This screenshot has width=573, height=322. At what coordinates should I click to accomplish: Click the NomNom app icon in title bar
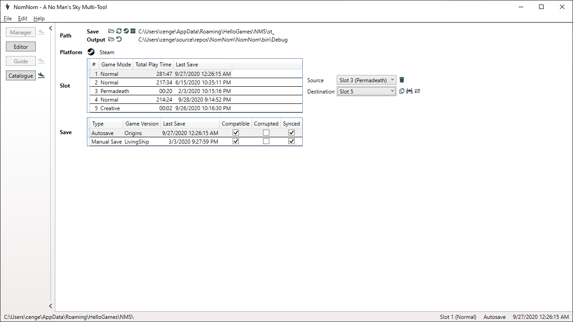[x=8, y=7]
